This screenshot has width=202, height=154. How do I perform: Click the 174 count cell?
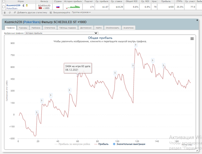click(89, 7)
